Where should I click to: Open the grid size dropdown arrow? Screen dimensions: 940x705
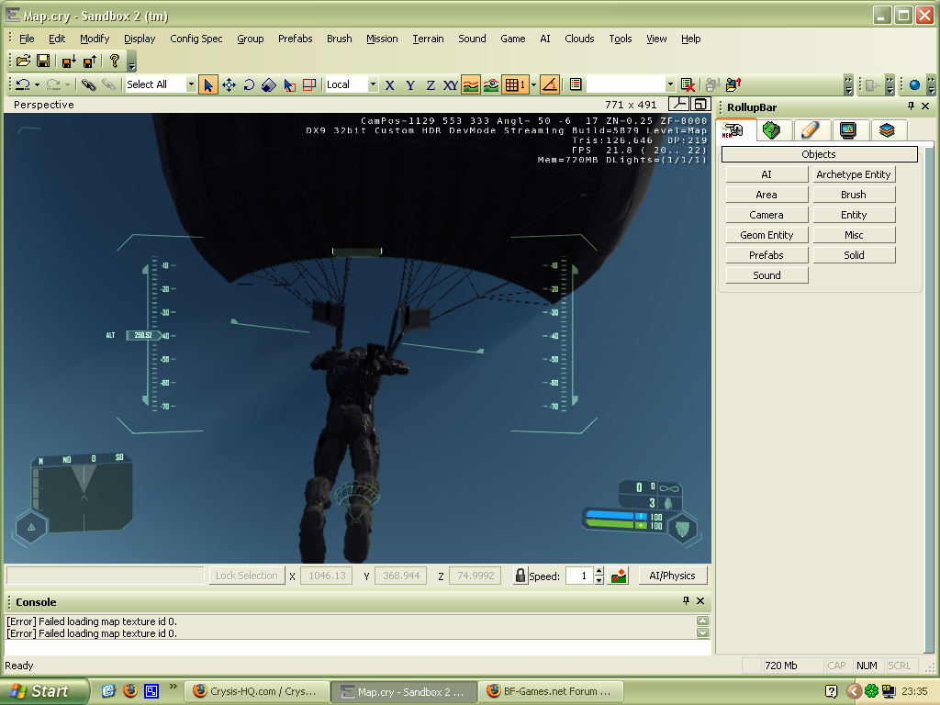point(533,85)
